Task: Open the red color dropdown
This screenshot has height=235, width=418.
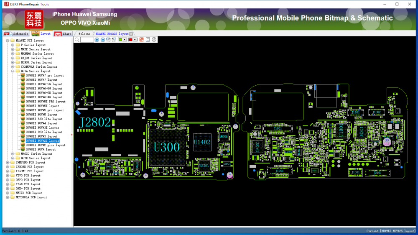Action: [x=135, y=40]
